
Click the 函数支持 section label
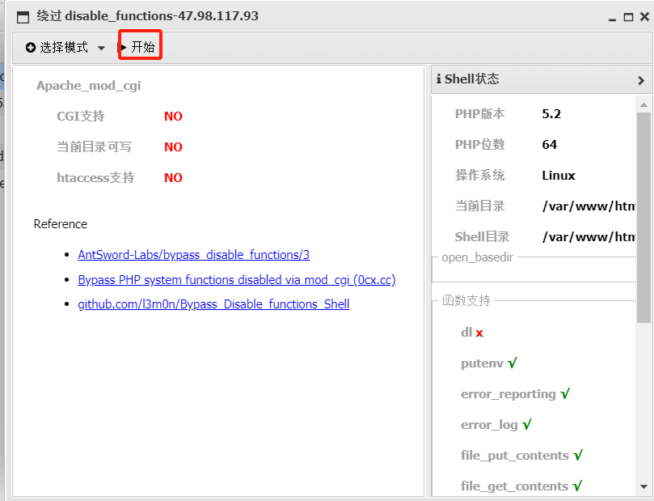click(466, 300)
